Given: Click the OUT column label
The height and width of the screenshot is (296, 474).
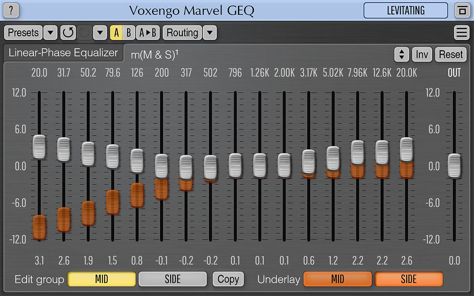Looking at the screenshot, I should [x=454, y=73].
